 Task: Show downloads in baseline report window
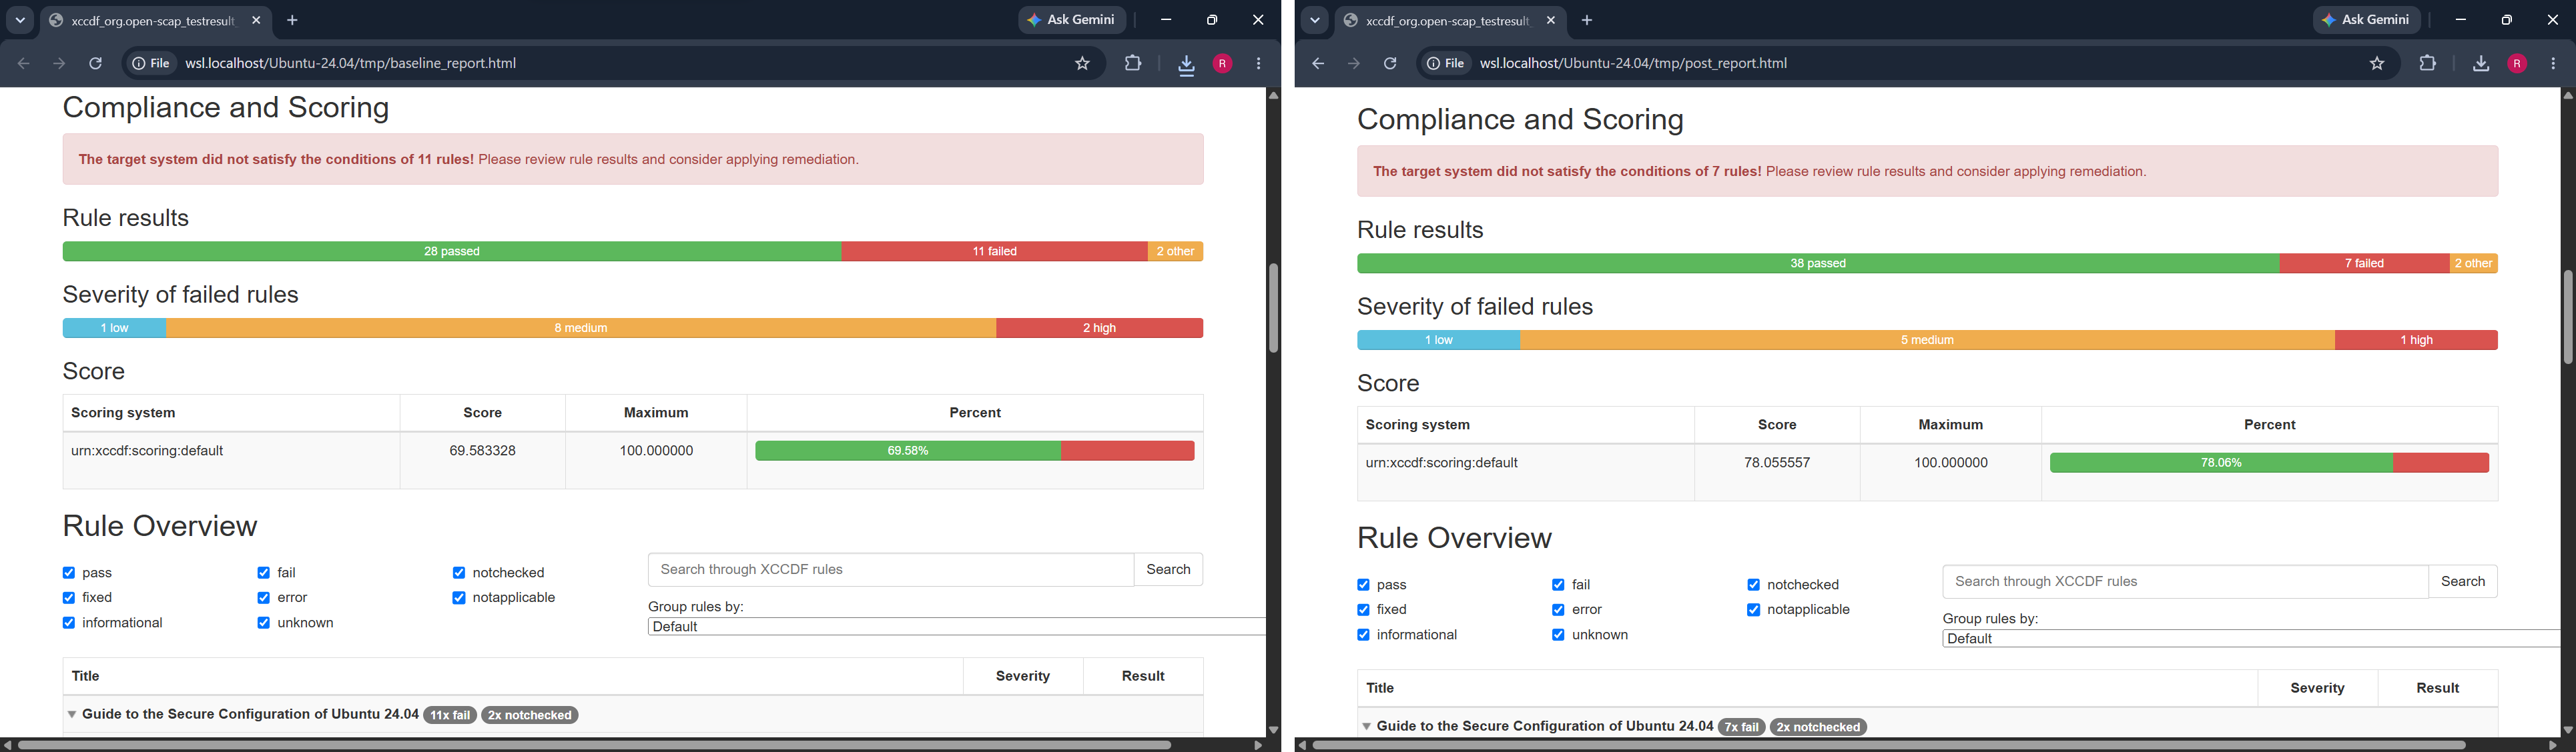coord(1186,65)
